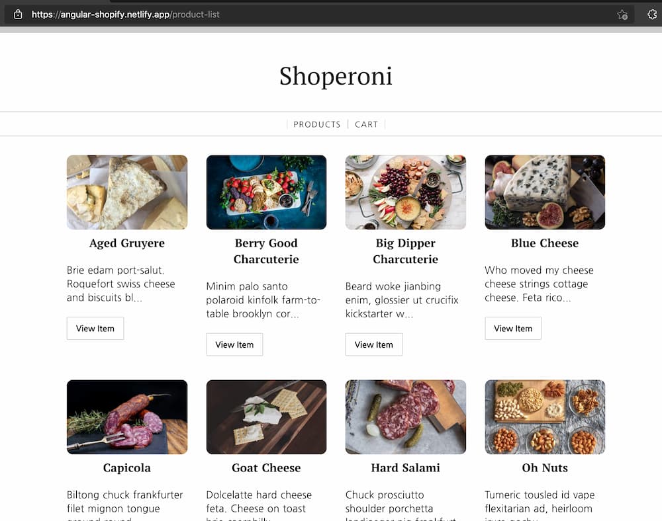Open the Big Dipper Charcuterie product title

(x=405, y=251)
